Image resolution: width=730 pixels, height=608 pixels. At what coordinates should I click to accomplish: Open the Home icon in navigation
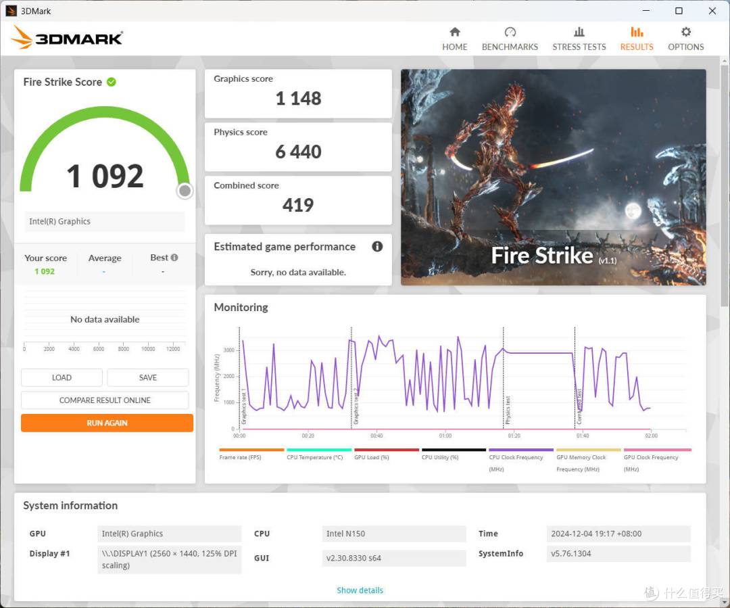point(454,32)
